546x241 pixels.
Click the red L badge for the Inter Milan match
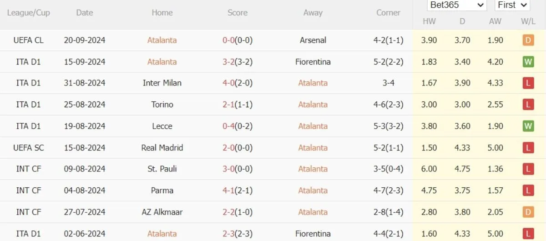tap(528, 83)
